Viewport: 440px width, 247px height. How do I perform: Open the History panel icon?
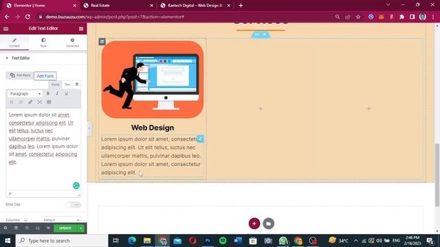[27, 228]
